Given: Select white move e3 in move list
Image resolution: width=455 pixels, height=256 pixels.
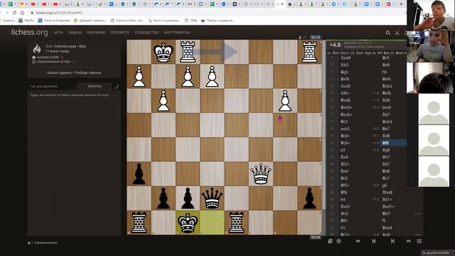Looking at the screenshot, I should pos(343,150).
